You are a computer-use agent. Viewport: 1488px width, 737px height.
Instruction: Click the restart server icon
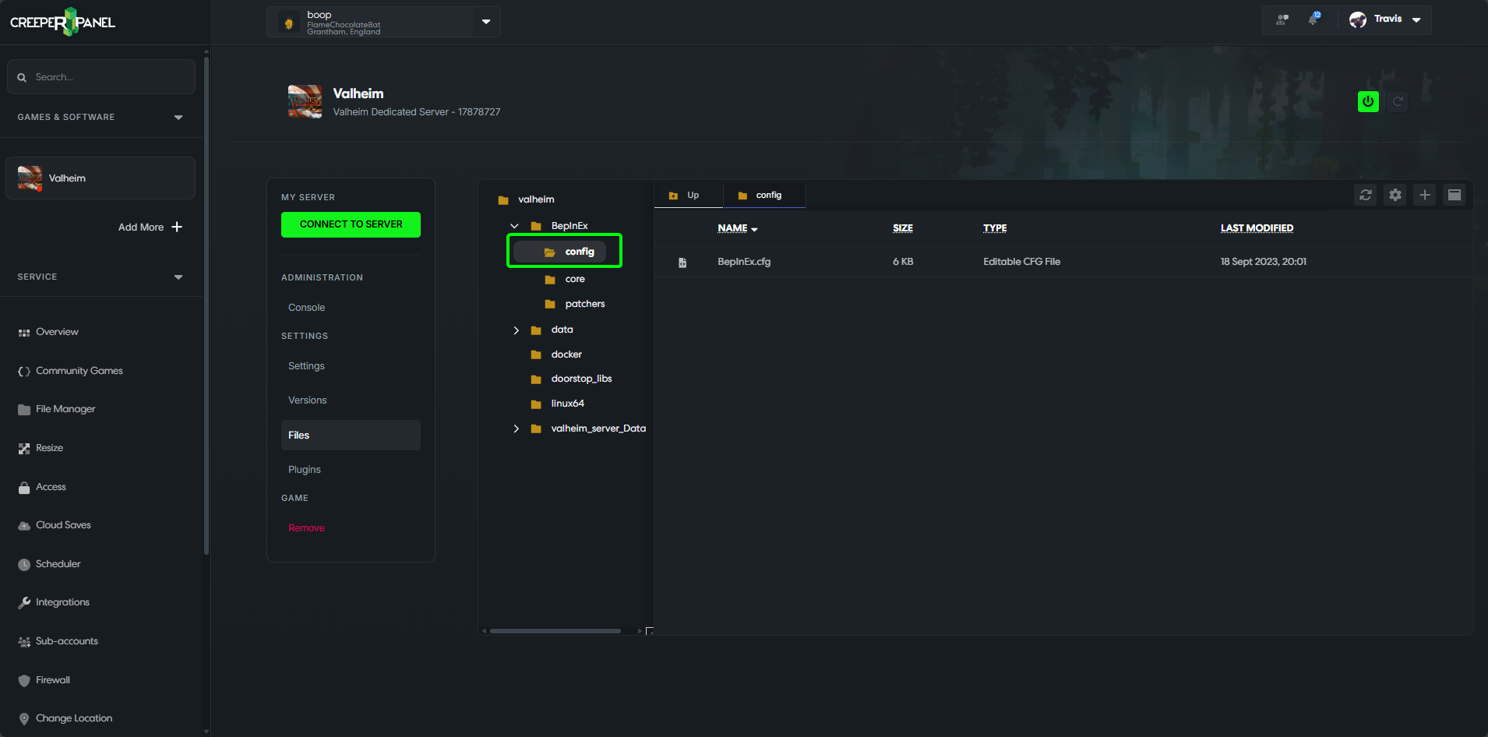pyautogui.click(x=1398, y=101)
